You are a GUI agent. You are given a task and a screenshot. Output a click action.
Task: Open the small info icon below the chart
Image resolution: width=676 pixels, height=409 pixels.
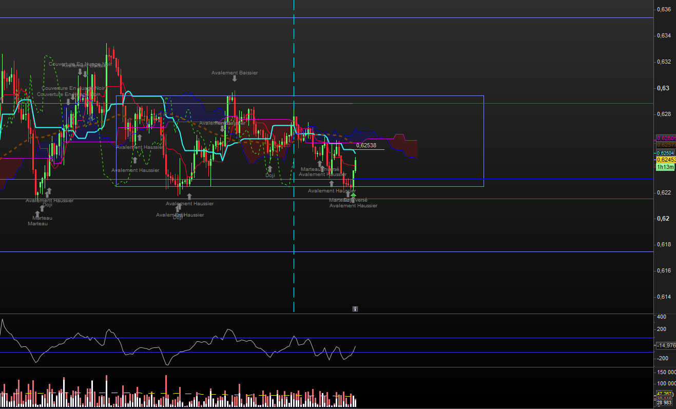click(355, 309)
